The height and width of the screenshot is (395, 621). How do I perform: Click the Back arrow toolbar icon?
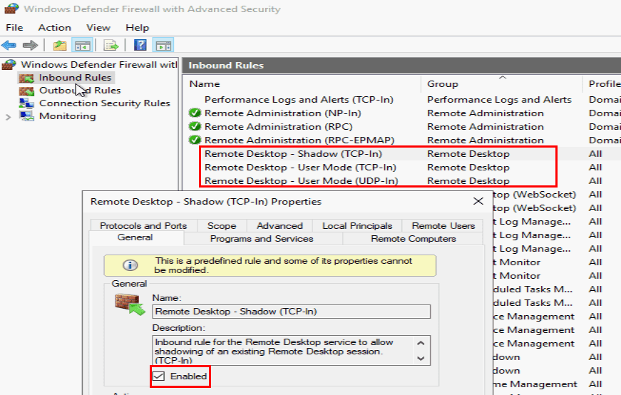(9, 45)
